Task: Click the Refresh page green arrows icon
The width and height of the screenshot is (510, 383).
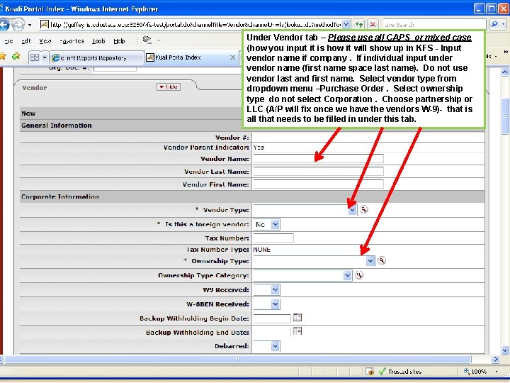Action: click(x=359, y=24)
